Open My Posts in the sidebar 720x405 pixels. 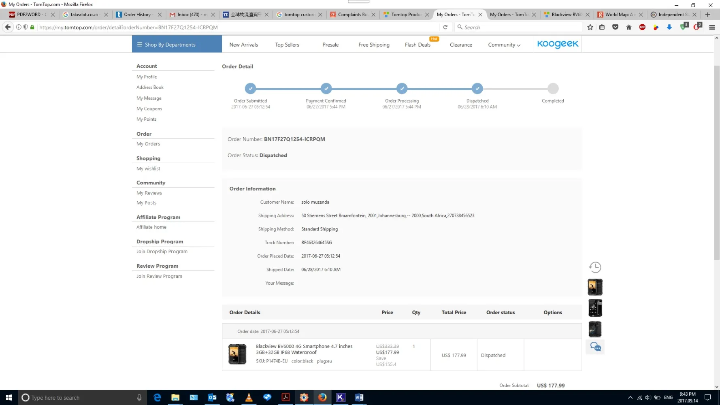click(x=146, y=203)
